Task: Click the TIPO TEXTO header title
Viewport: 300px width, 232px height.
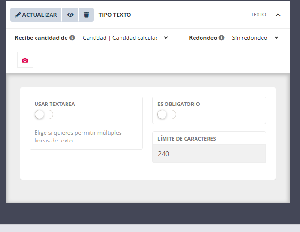Action: coord(115,15)
